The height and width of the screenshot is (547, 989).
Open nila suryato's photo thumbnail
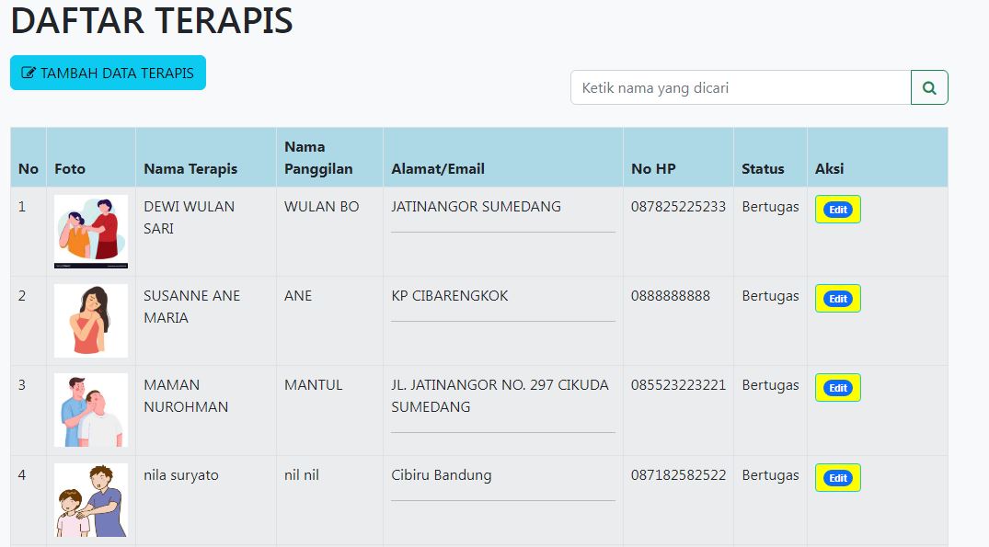coord(91,500)
